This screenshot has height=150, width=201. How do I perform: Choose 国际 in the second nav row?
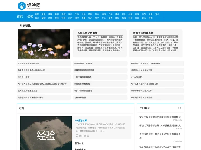[37, 18]
